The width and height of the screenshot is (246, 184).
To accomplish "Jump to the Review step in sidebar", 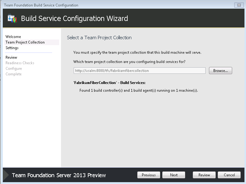I will click(x=11, y=57).
